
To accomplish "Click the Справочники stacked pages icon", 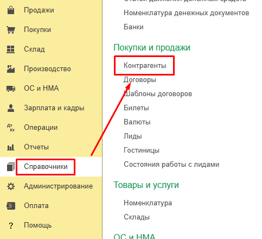I will point(11,167).
